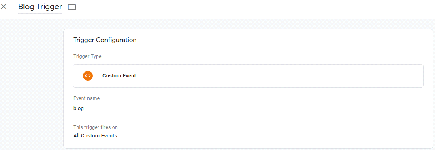Open the folder icon beside the trigger name
The image size is (435, 150).
72,7
